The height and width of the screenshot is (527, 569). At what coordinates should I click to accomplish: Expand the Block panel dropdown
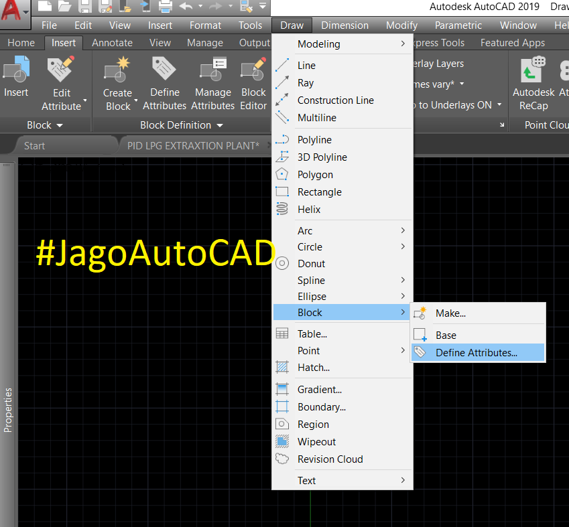(45, 125)
